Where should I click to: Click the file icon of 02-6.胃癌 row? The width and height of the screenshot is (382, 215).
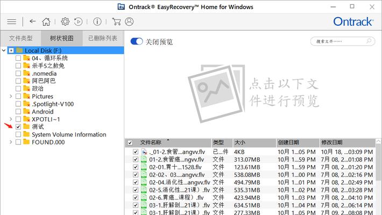[x=144, y=197]
